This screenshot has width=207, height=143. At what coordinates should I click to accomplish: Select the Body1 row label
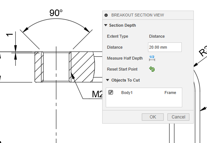(x=127, y=93)
